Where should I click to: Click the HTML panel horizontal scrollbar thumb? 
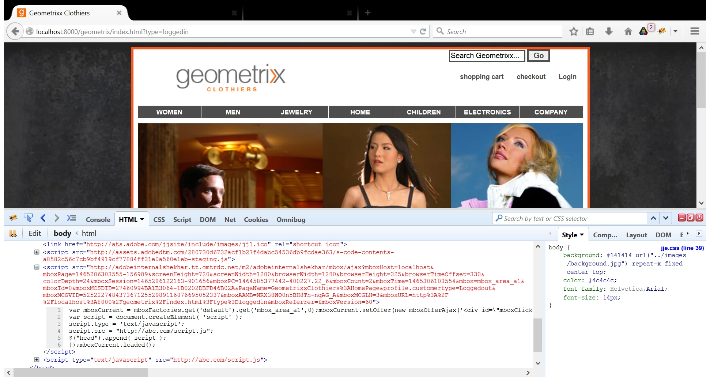(x=81, y=373)
